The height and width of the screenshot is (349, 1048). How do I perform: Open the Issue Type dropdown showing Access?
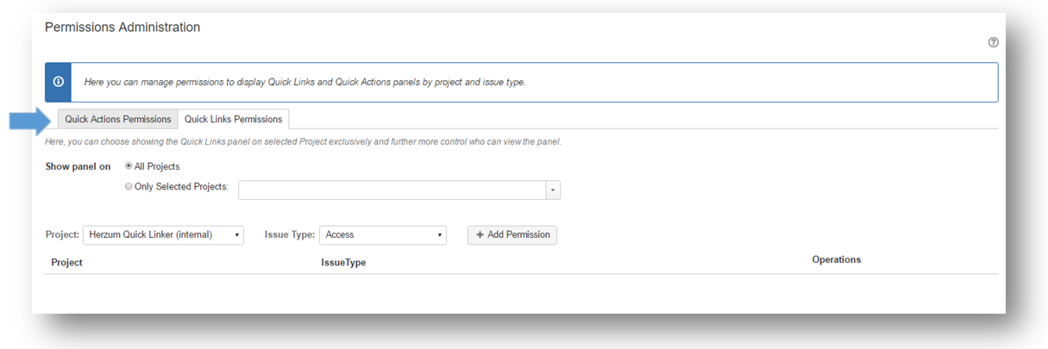coord(382,235)
